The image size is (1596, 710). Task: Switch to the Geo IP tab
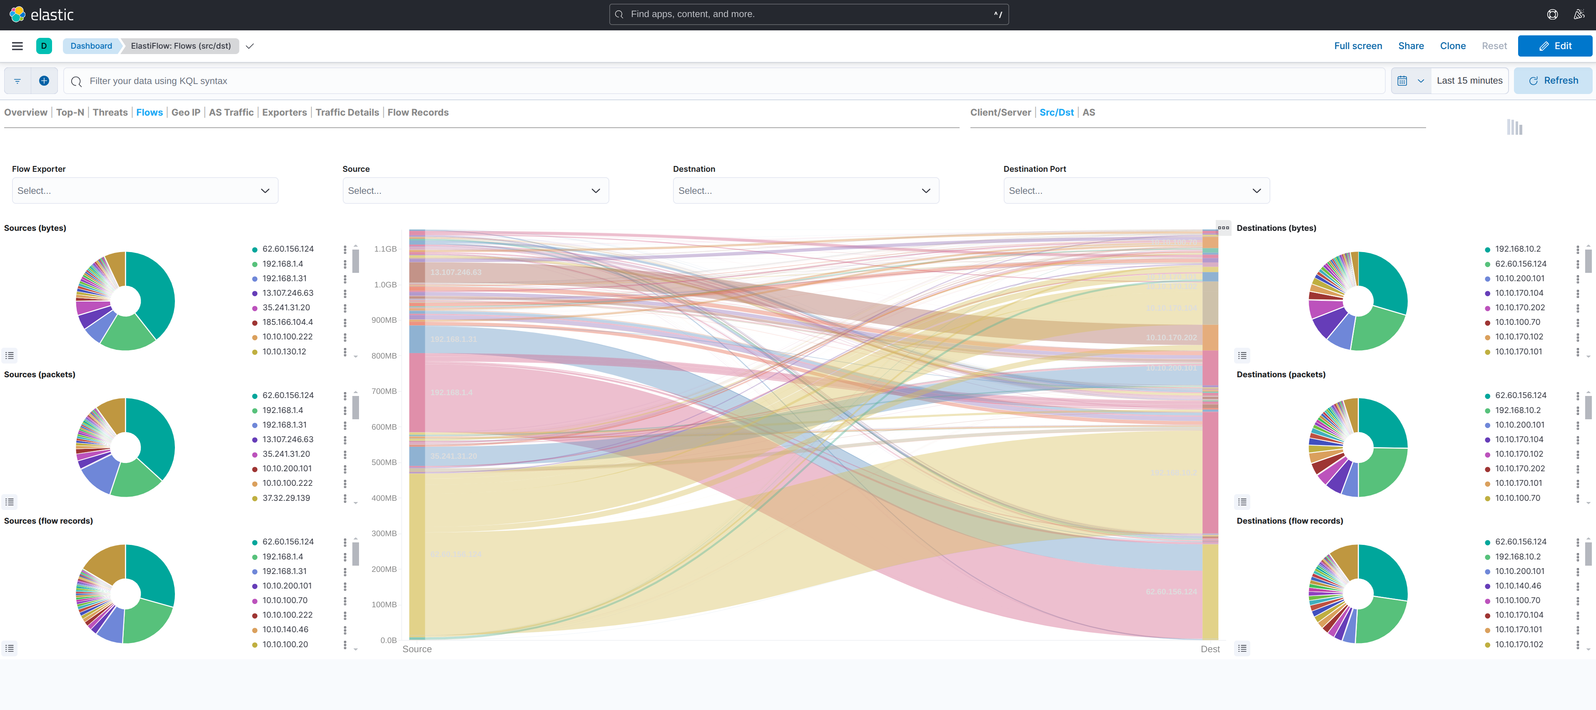[x=186, y=113]
